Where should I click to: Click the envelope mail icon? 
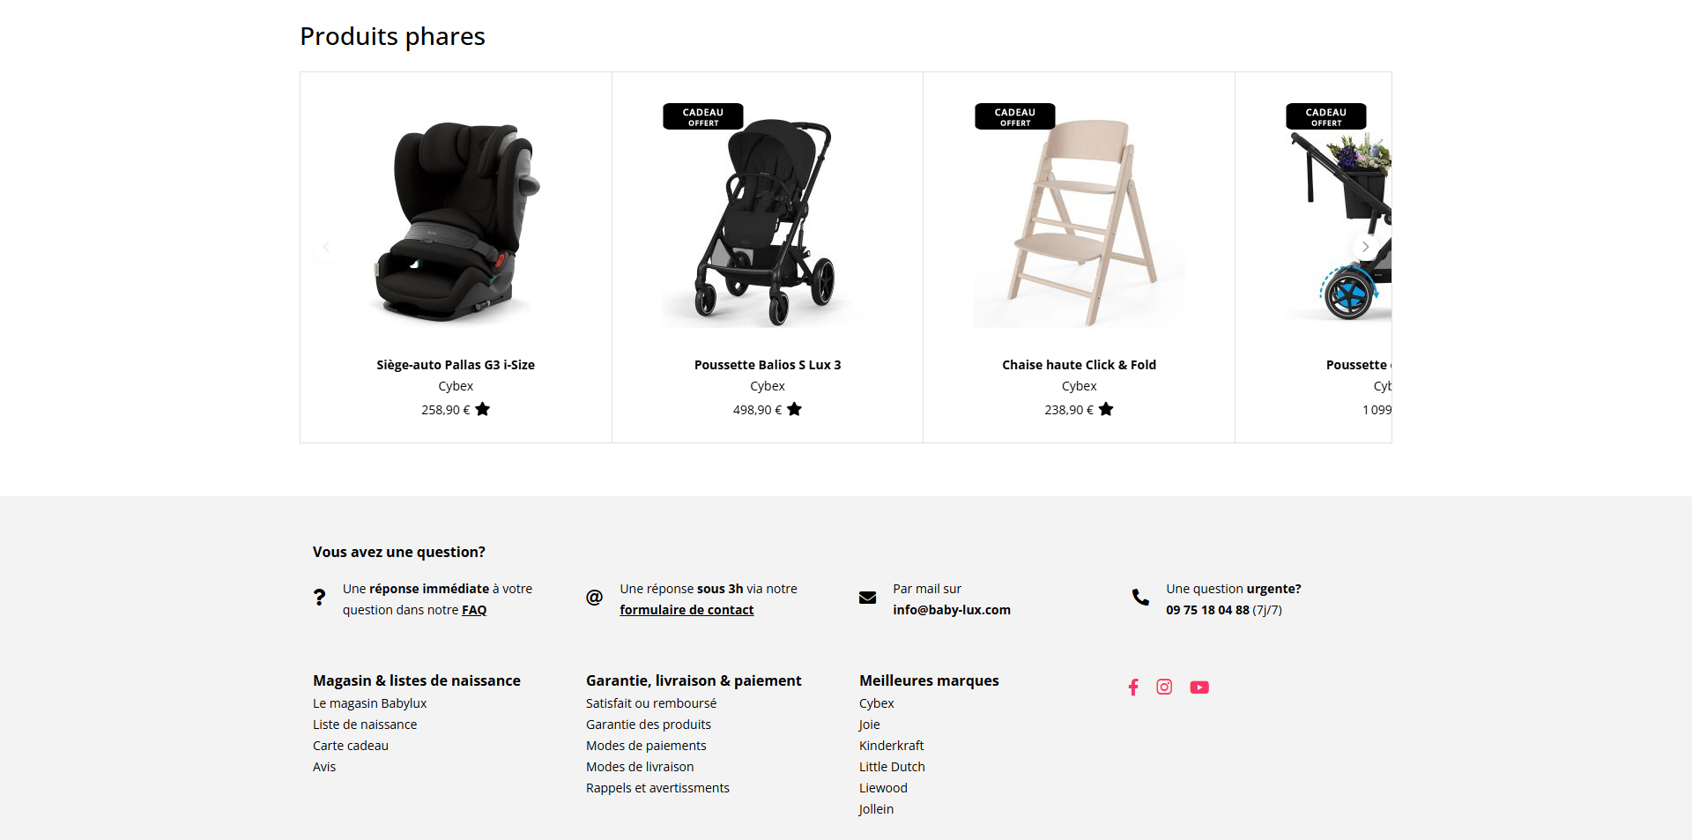[867, 598]
